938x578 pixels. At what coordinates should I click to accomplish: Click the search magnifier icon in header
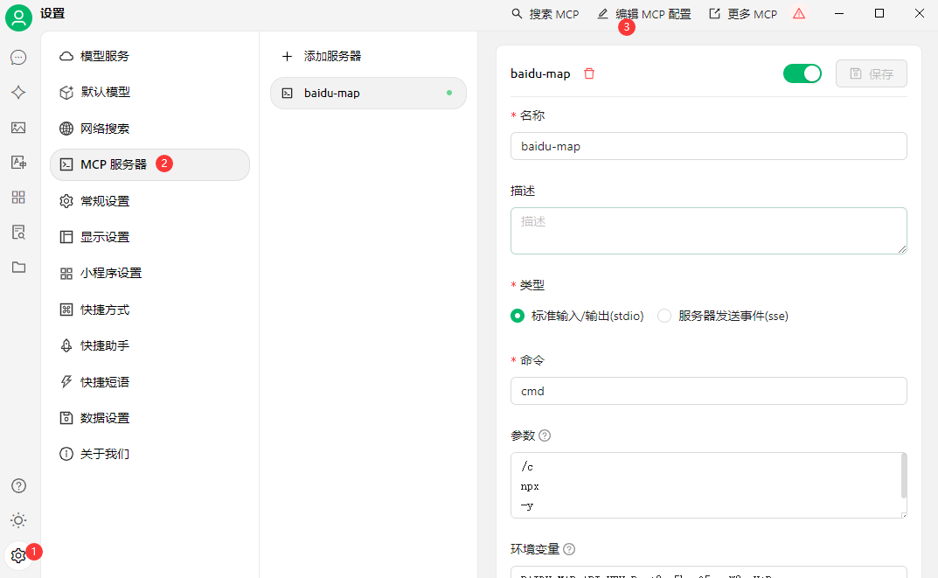click(x=517, y=13)
